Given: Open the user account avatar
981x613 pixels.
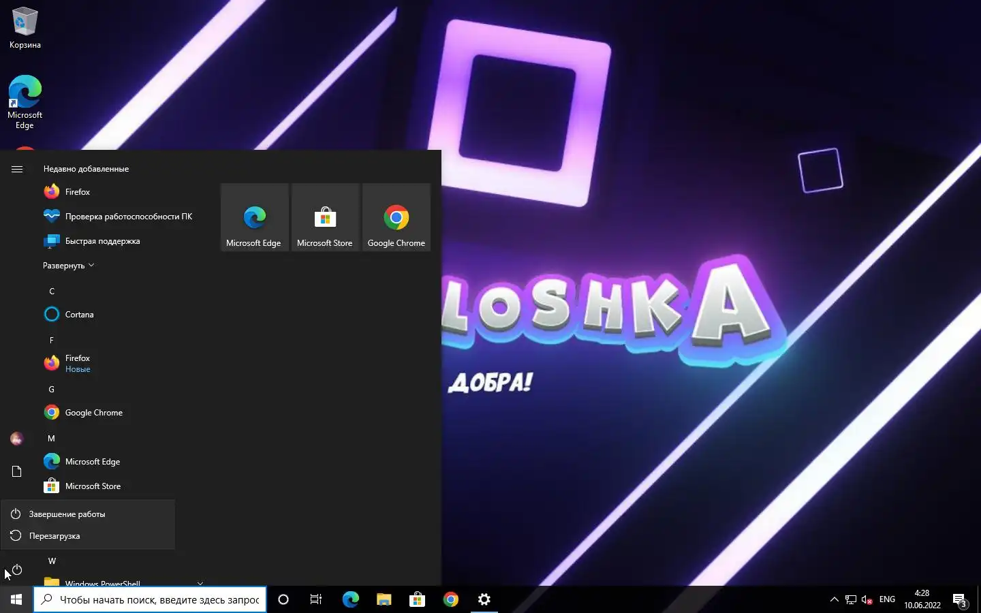Looking at the screenshot, I should click(x=17, y=439).
